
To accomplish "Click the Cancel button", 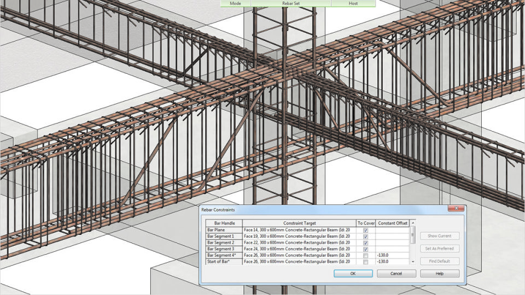I will coord(396,273).
